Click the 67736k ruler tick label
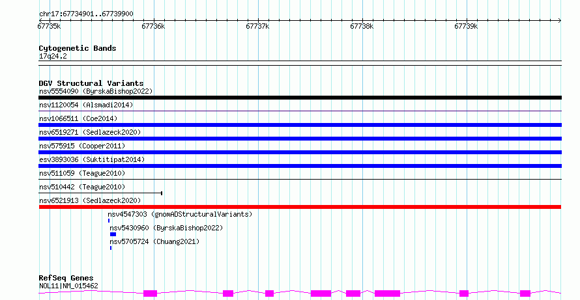This screenshot has height=300, width=580. 154,26
